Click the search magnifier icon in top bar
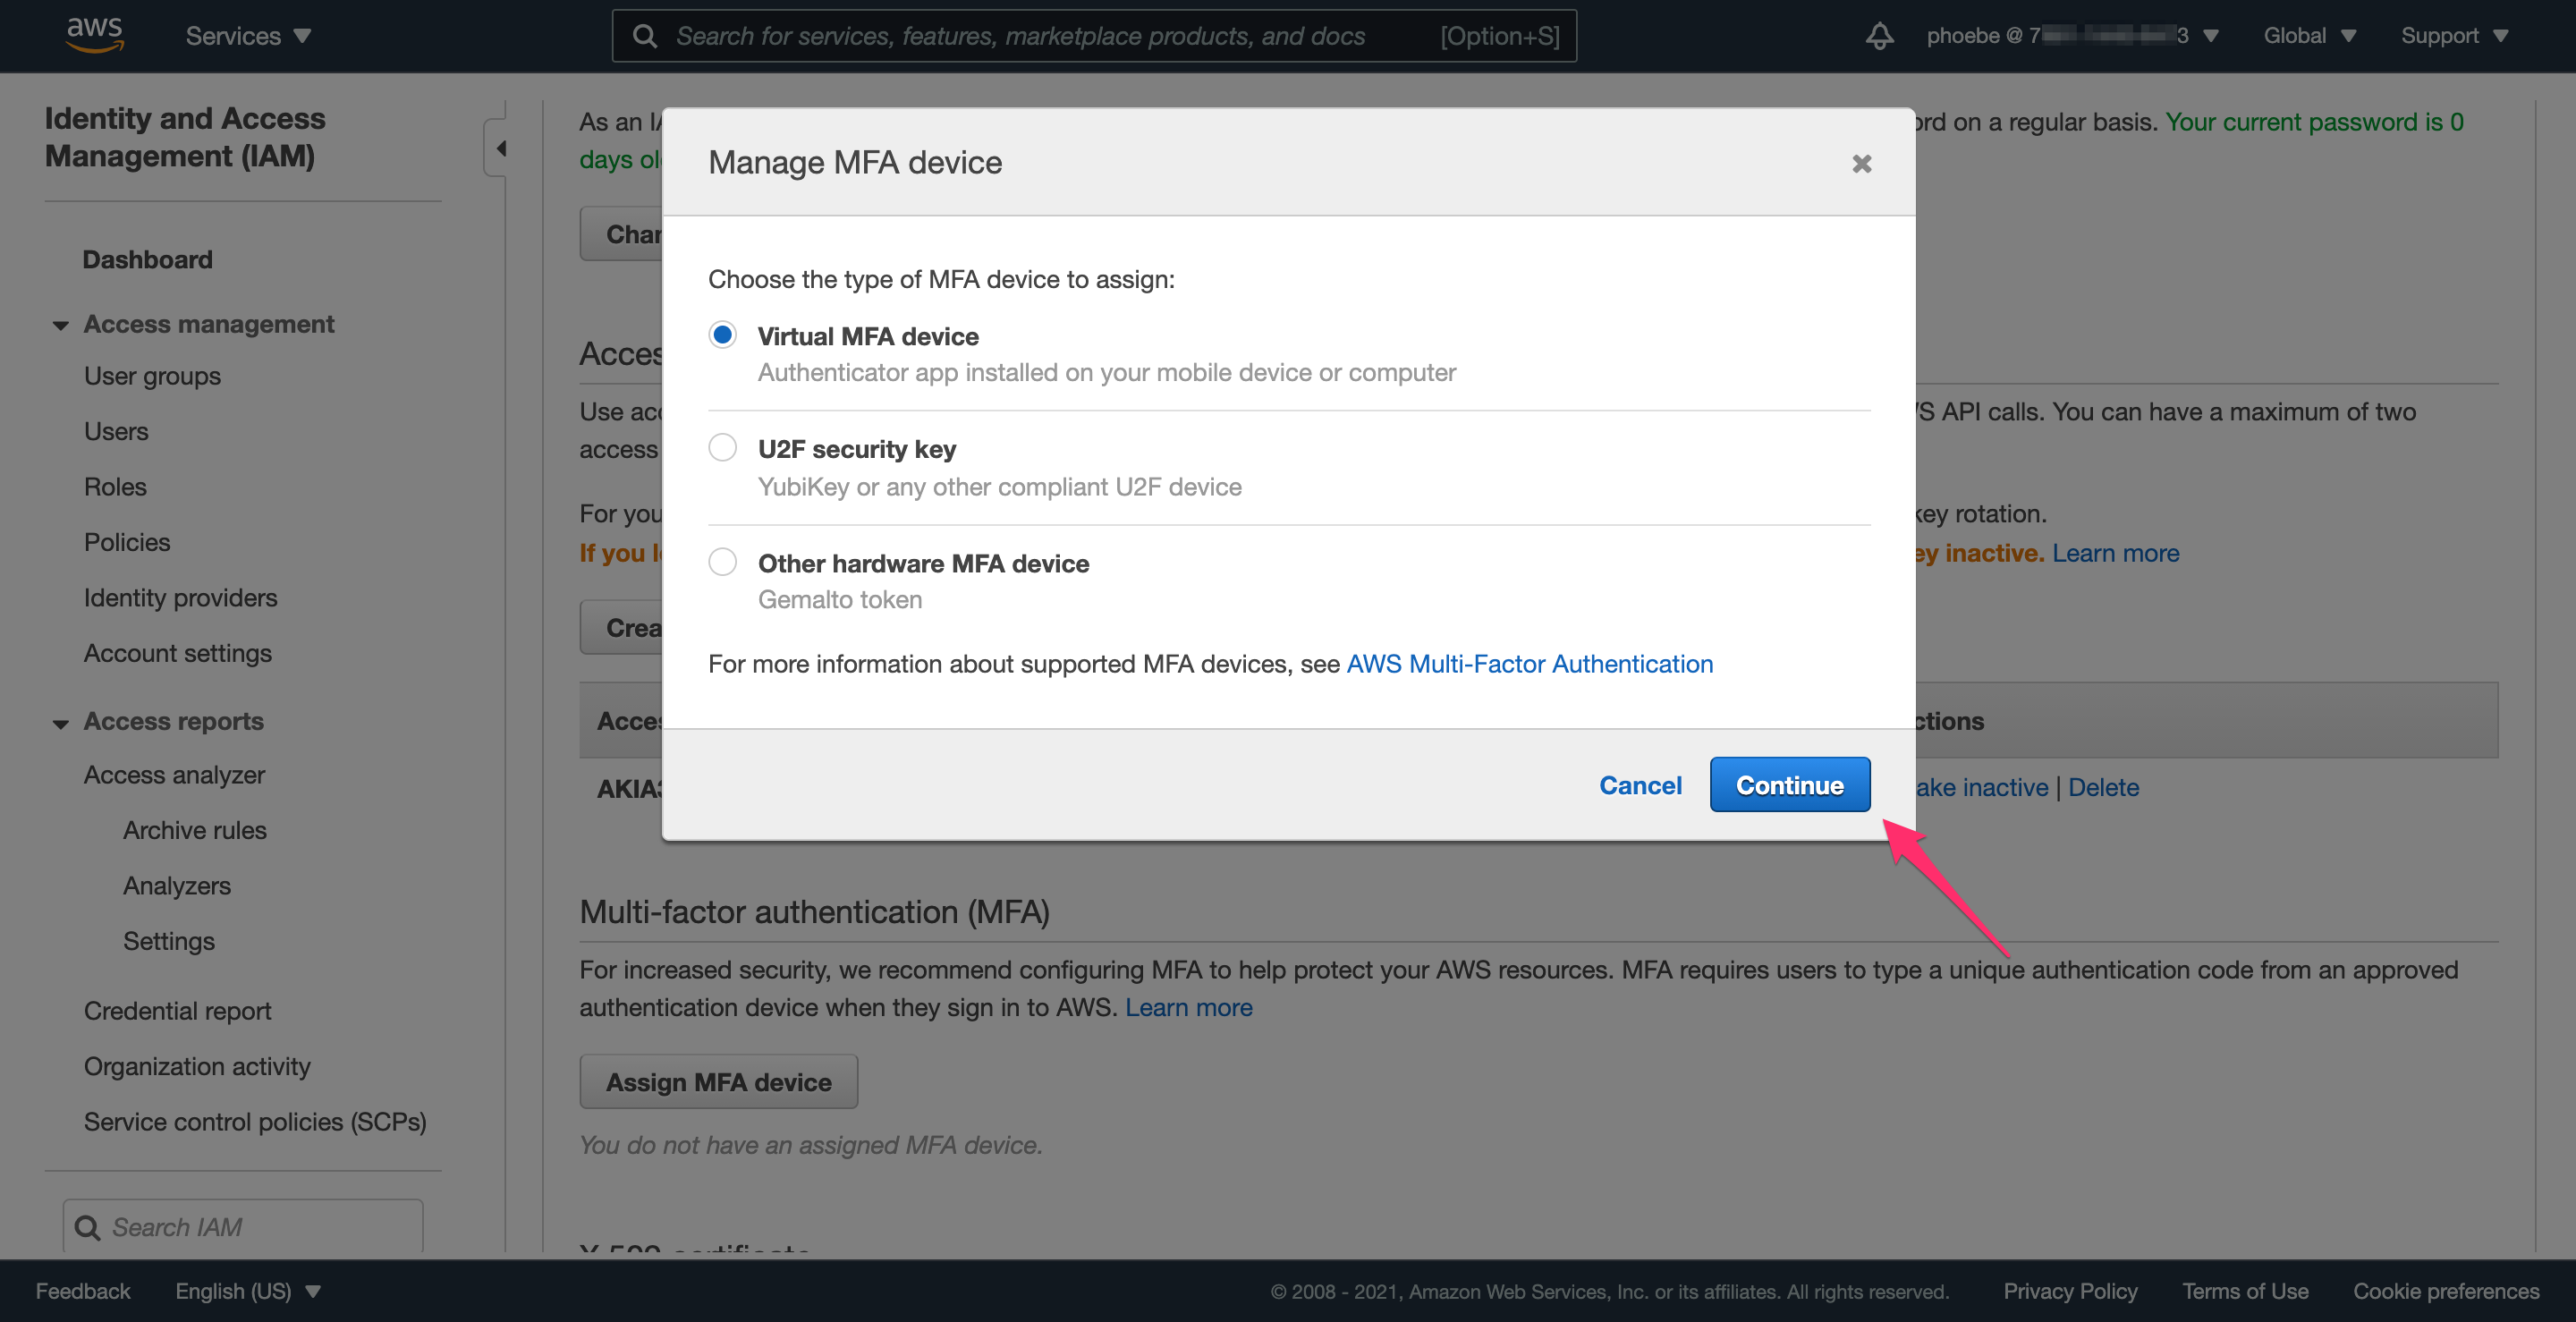Viewport: 2576px width, 1322px height. tap(646, 36)
